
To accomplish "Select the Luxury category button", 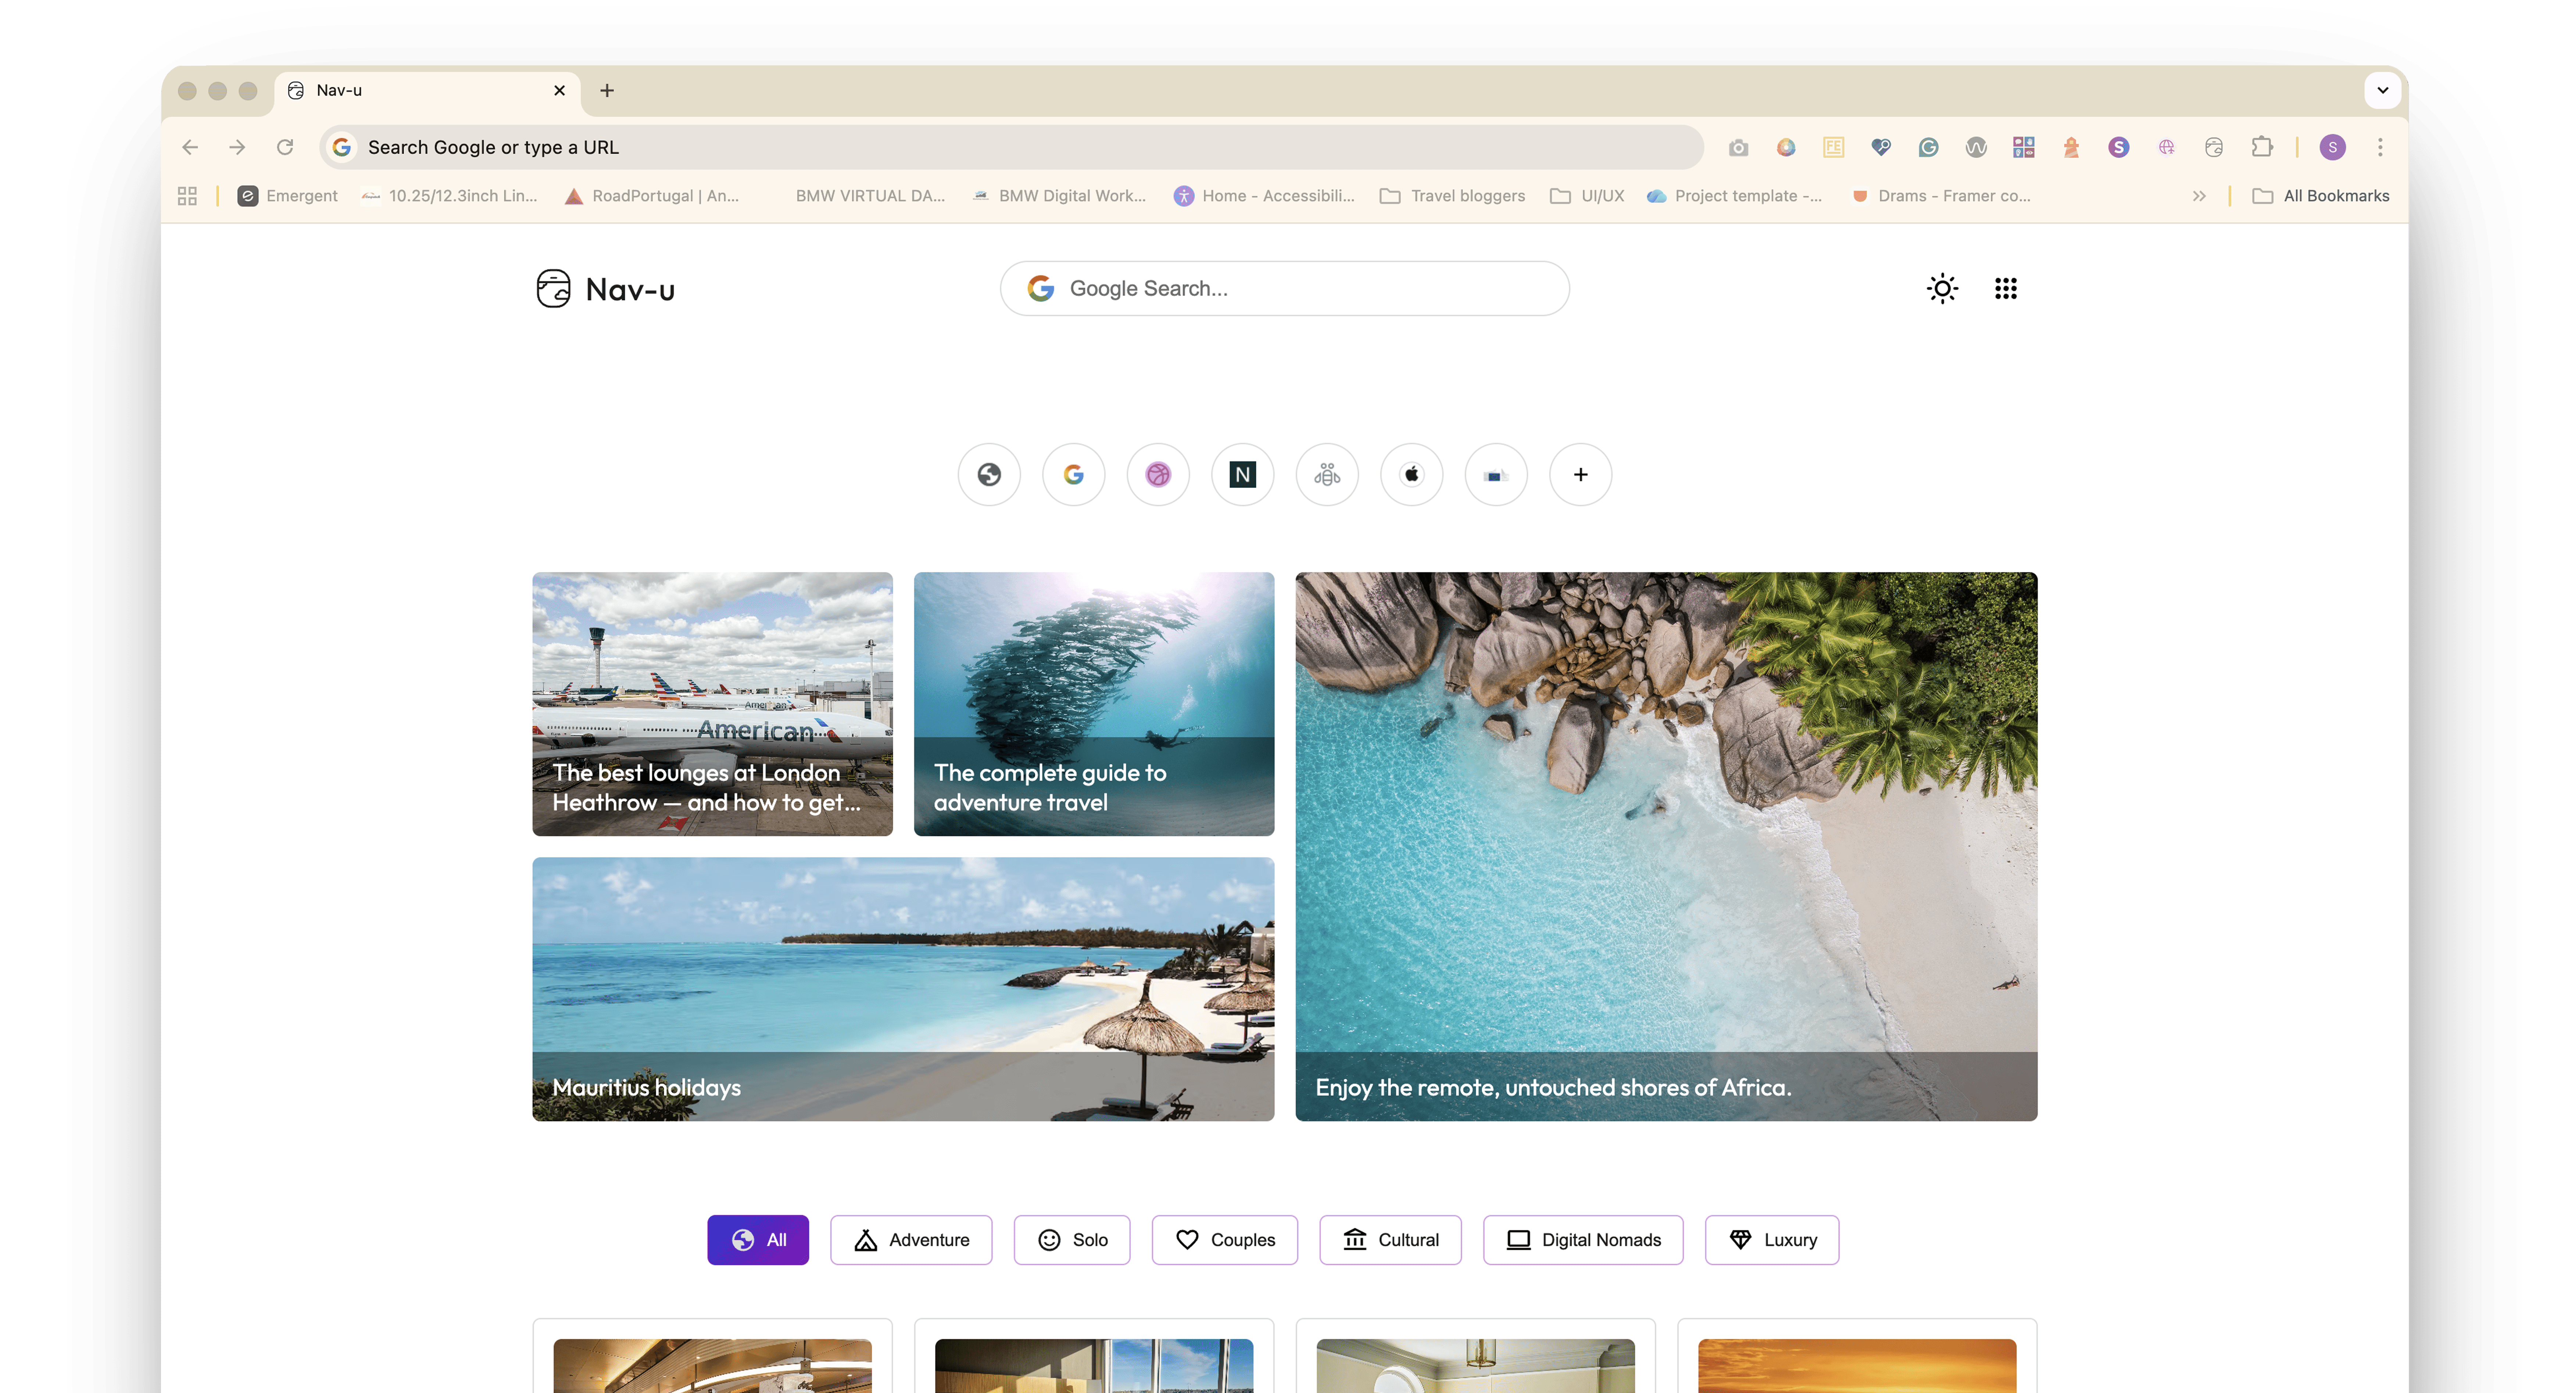I will pos(1772,1240).
